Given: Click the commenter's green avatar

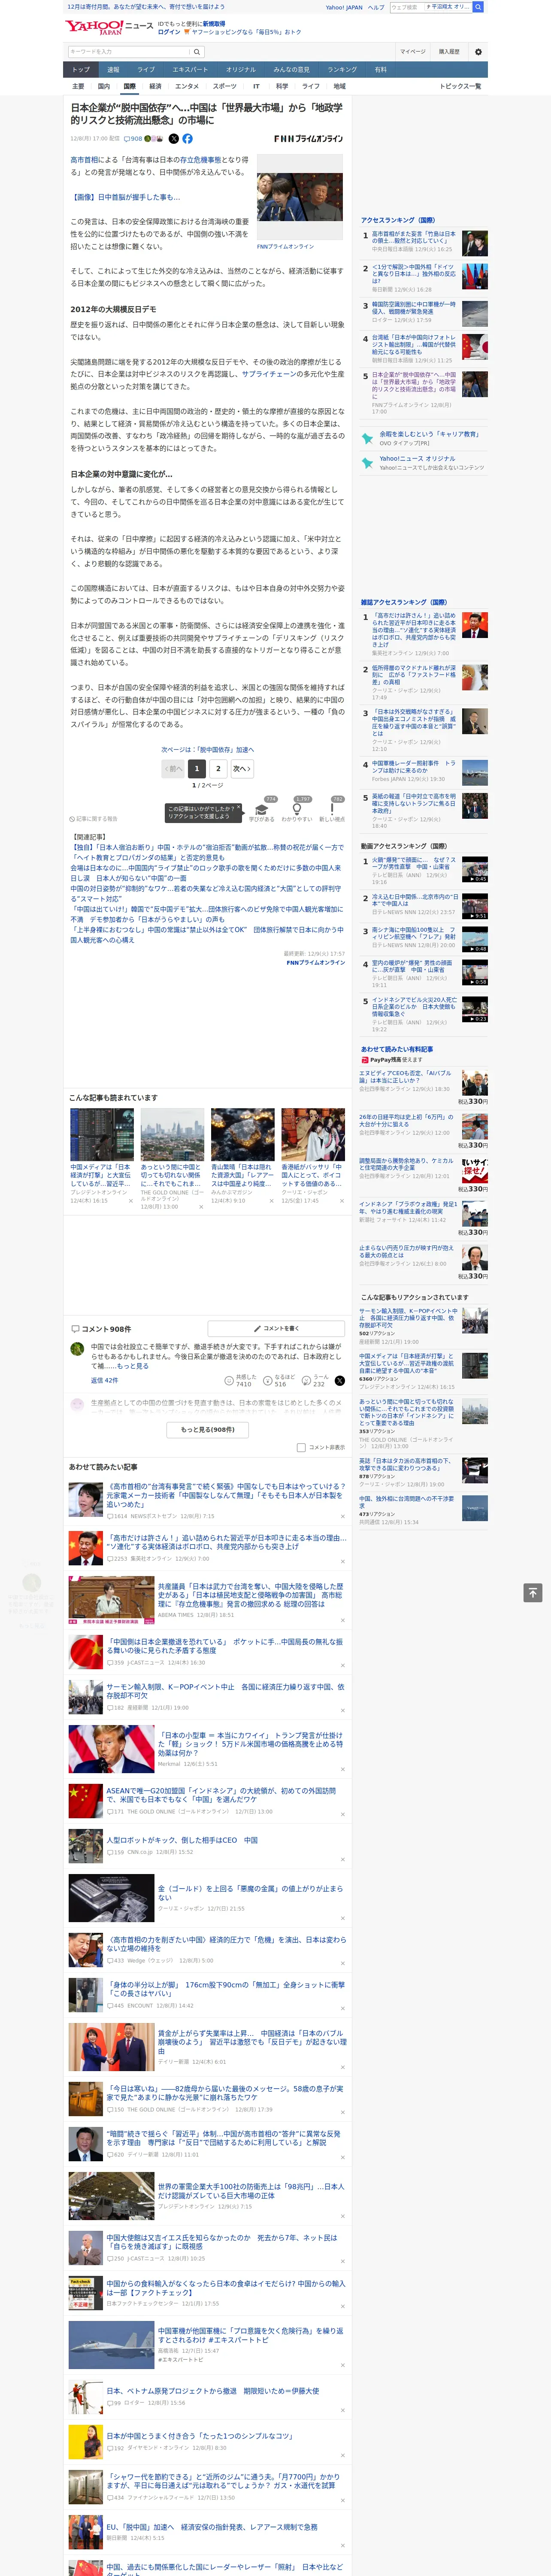Looking at the screenshot, I should (x=77, y=1349).
